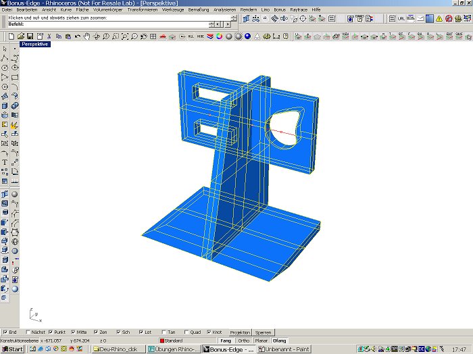
Task: Toggle the End object snap checkbox
Action: coord(5,332)
